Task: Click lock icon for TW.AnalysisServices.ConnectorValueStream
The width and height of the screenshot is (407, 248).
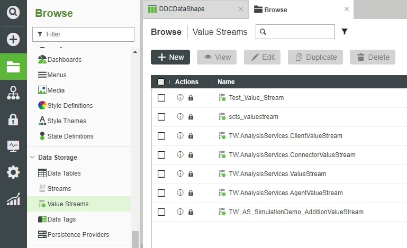Action: tap(191, 155)
